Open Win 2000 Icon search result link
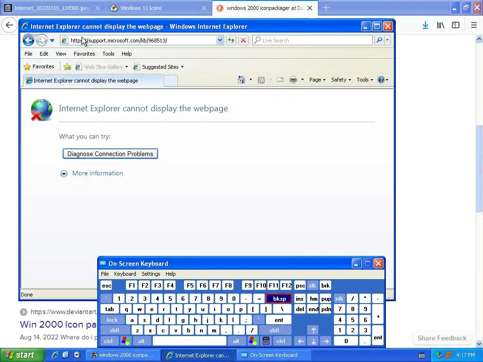Image resolution: width=483 pixels, height=362 pixels. [x=58, y=324]
